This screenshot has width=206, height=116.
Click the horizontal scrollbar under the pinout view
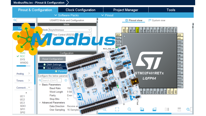pyautogui.click(x=135, y=113)
